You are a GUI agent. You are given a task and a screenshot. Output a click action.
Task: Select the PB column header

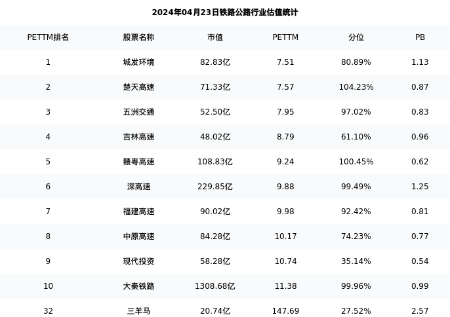pyautogui.click(x=420, y=37)
